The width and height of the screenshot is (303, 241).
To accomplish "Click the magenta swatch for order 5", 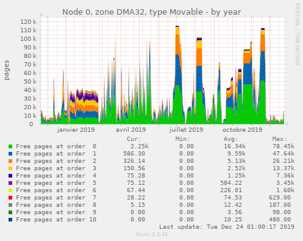I will (x=10, y=183).
